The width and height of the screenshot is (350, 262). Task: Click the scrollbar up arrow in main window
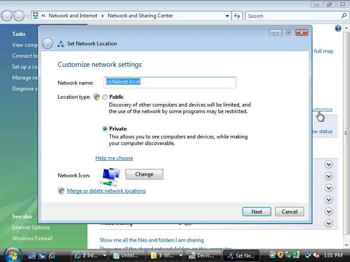tap(346, 28)
